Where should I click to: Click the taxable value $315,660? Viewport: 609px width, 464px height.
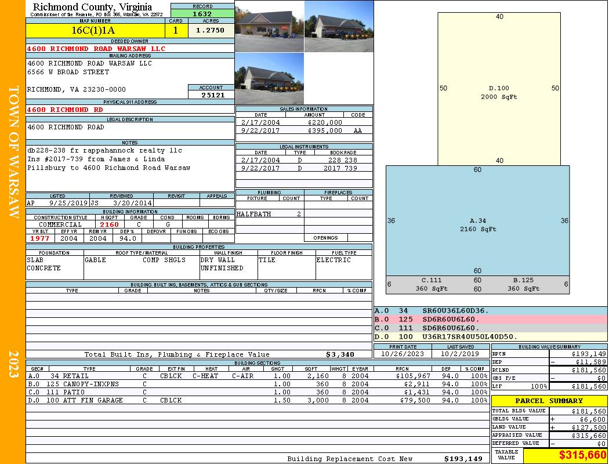(565, 455)
